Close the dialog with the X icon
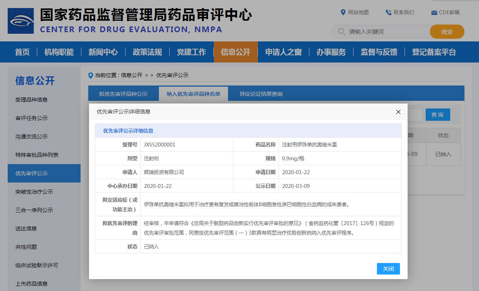Viewport: 479px width, 291px height. tap(398, 112)
